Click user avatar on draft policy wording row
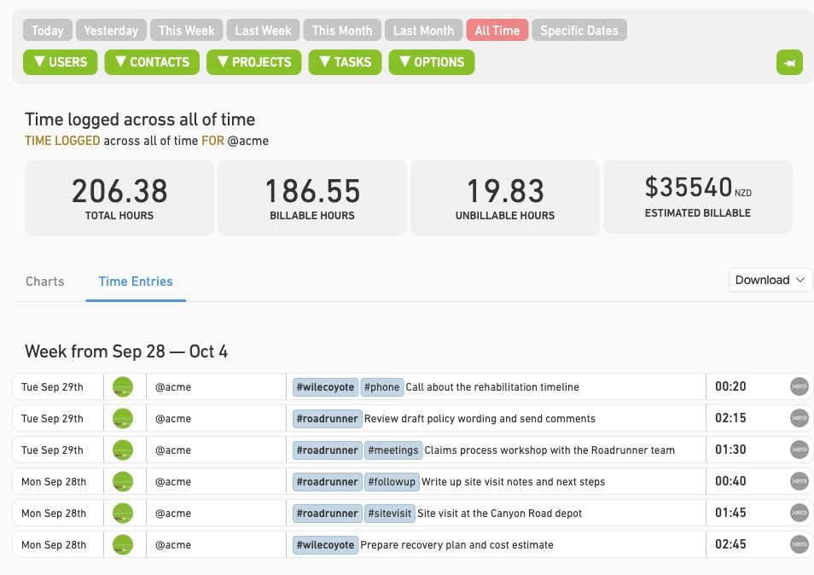 pyautogui.click(x=123, y=419)
